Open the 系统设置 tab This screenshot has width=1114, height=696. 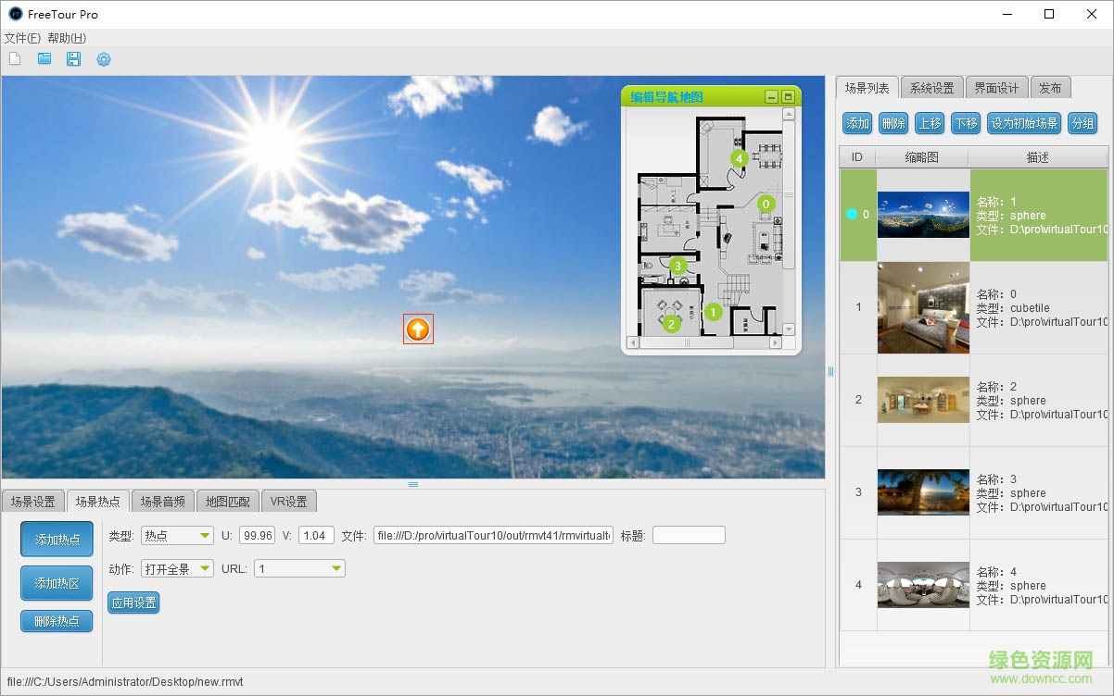point(931,88)
